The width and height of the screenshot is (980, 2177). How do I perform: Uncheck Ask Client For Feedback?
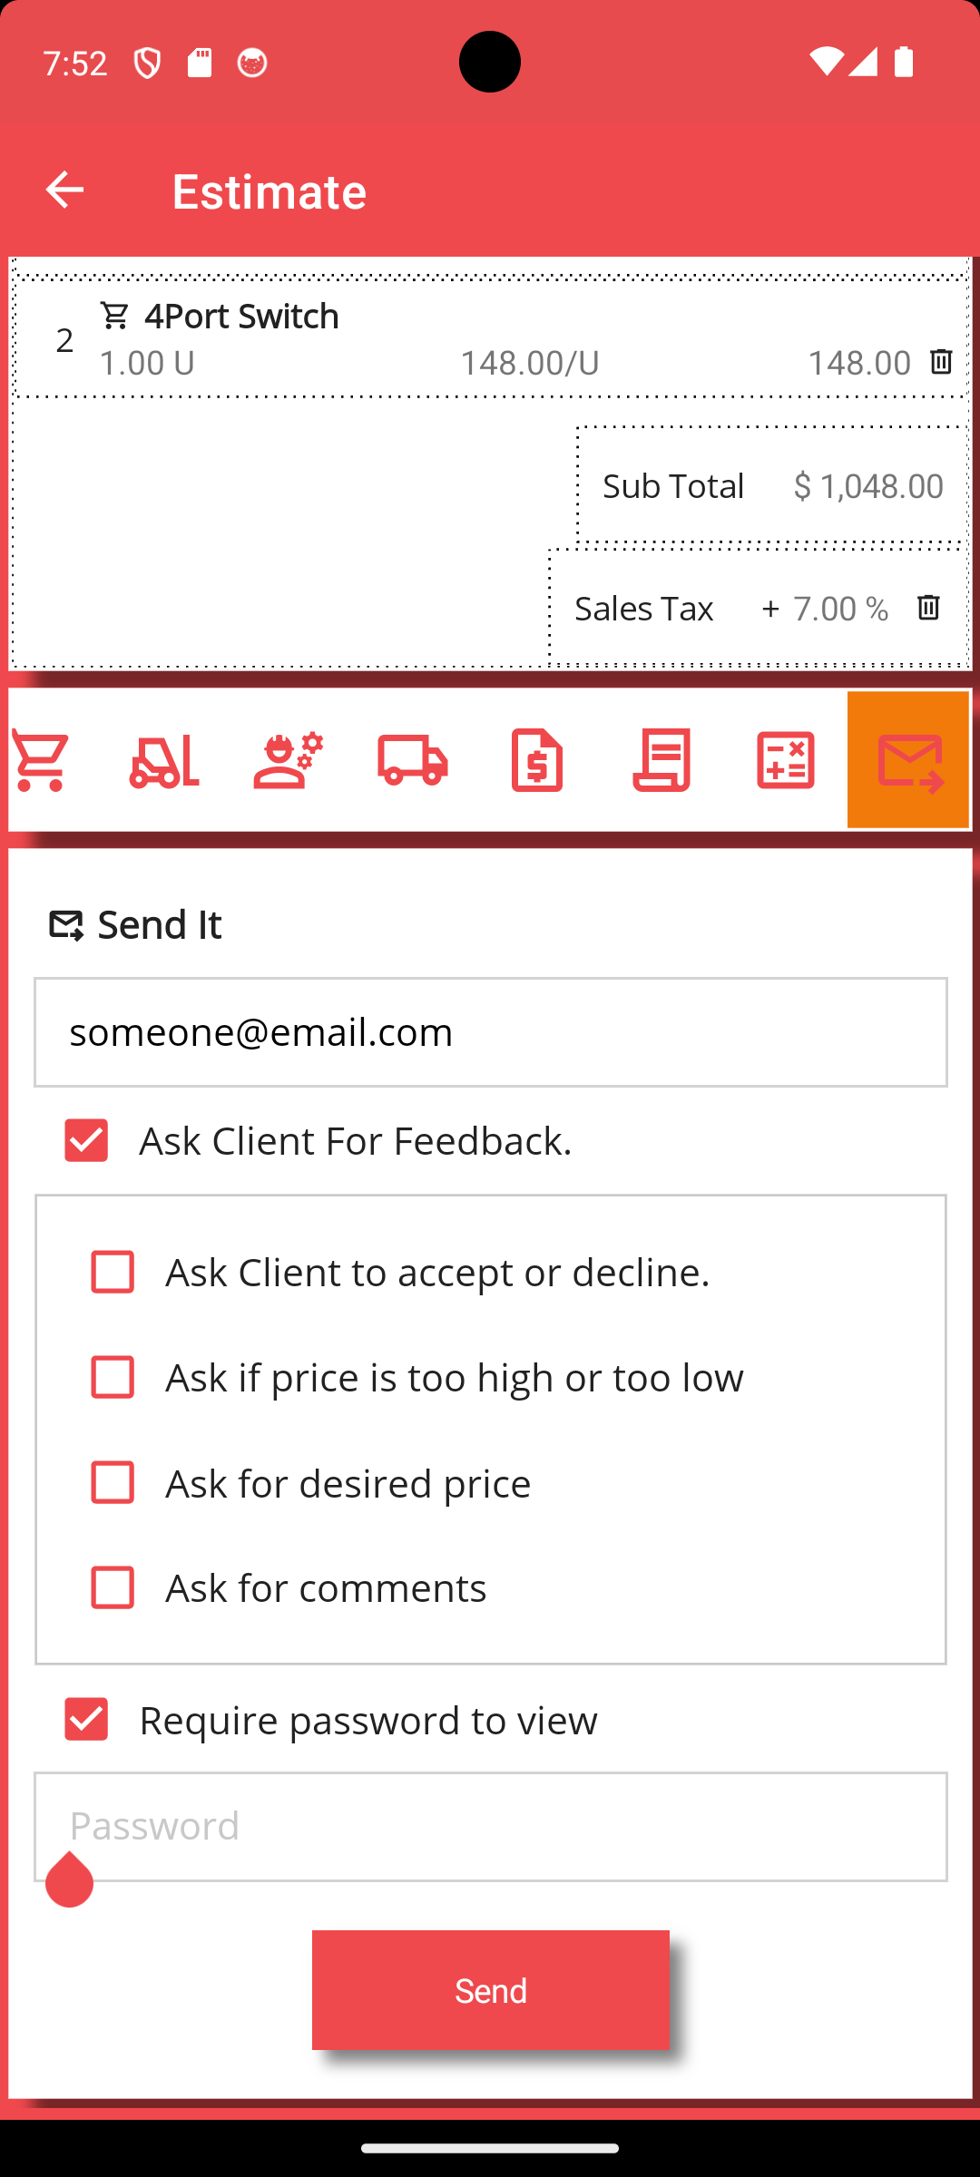tap(86, 1140)
